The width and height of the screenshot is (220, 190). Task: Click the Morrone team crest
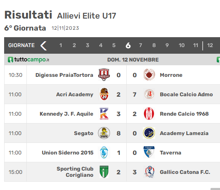(x=149, y=75)
